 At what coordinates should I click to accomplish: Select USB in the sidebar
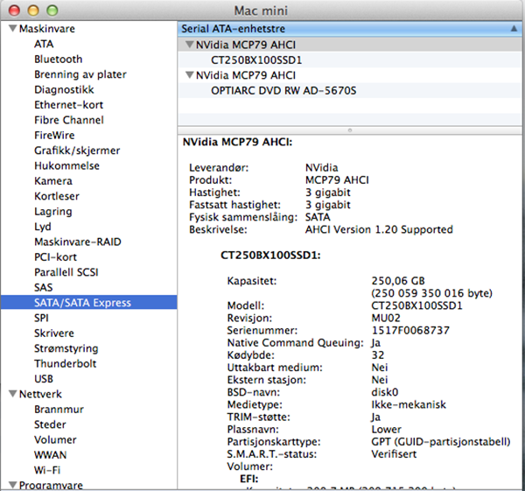(44, 379)
